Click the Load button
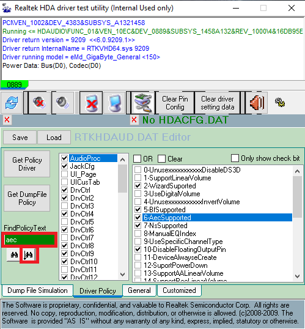The width and height of the screenshot is (305, 329). click(54, 138)
